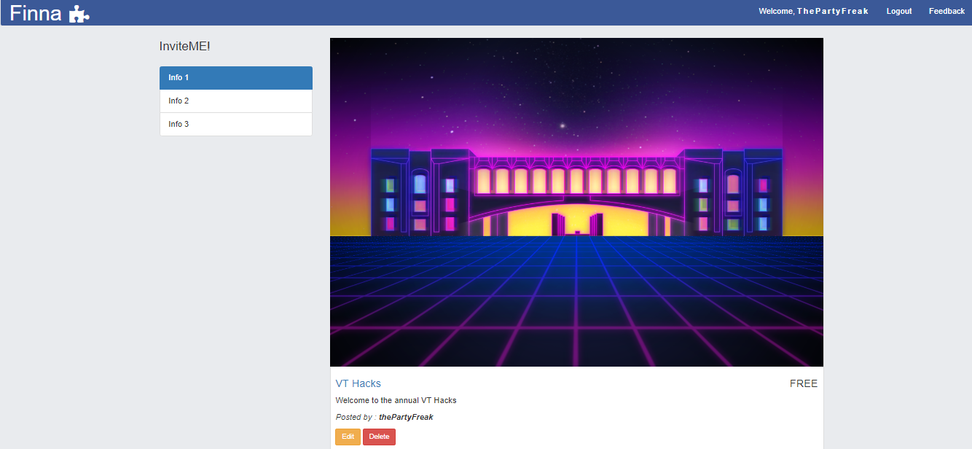Select the Info 3 list item
The image size is (972, 449).
[236, 125]
